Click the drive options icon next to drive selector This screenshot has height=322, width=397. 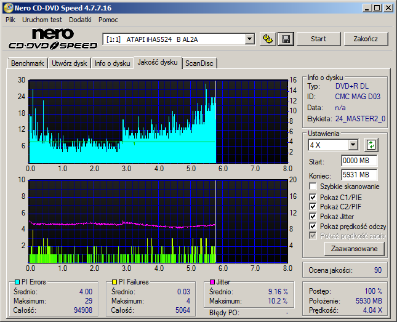point(268,39)
